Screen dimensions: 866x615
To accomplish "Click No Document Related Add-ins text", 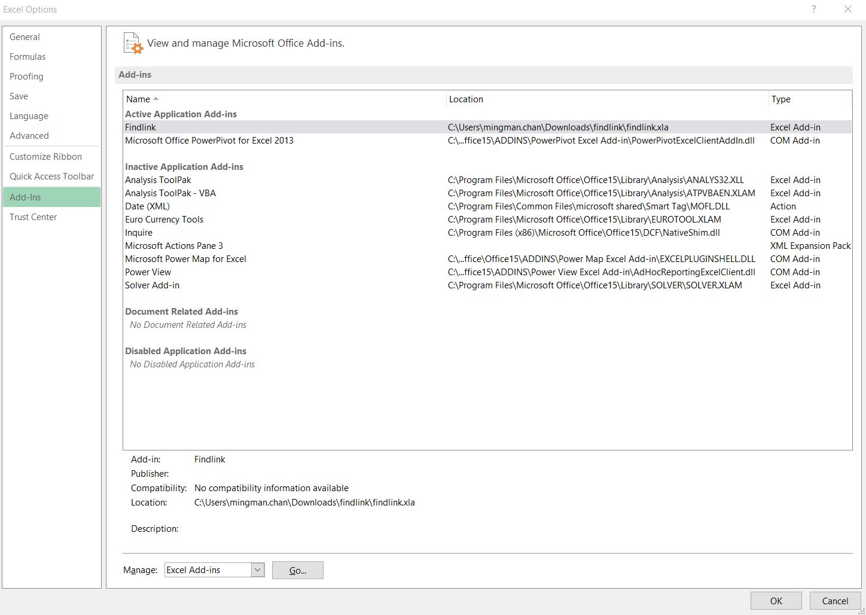I will 188,325.
